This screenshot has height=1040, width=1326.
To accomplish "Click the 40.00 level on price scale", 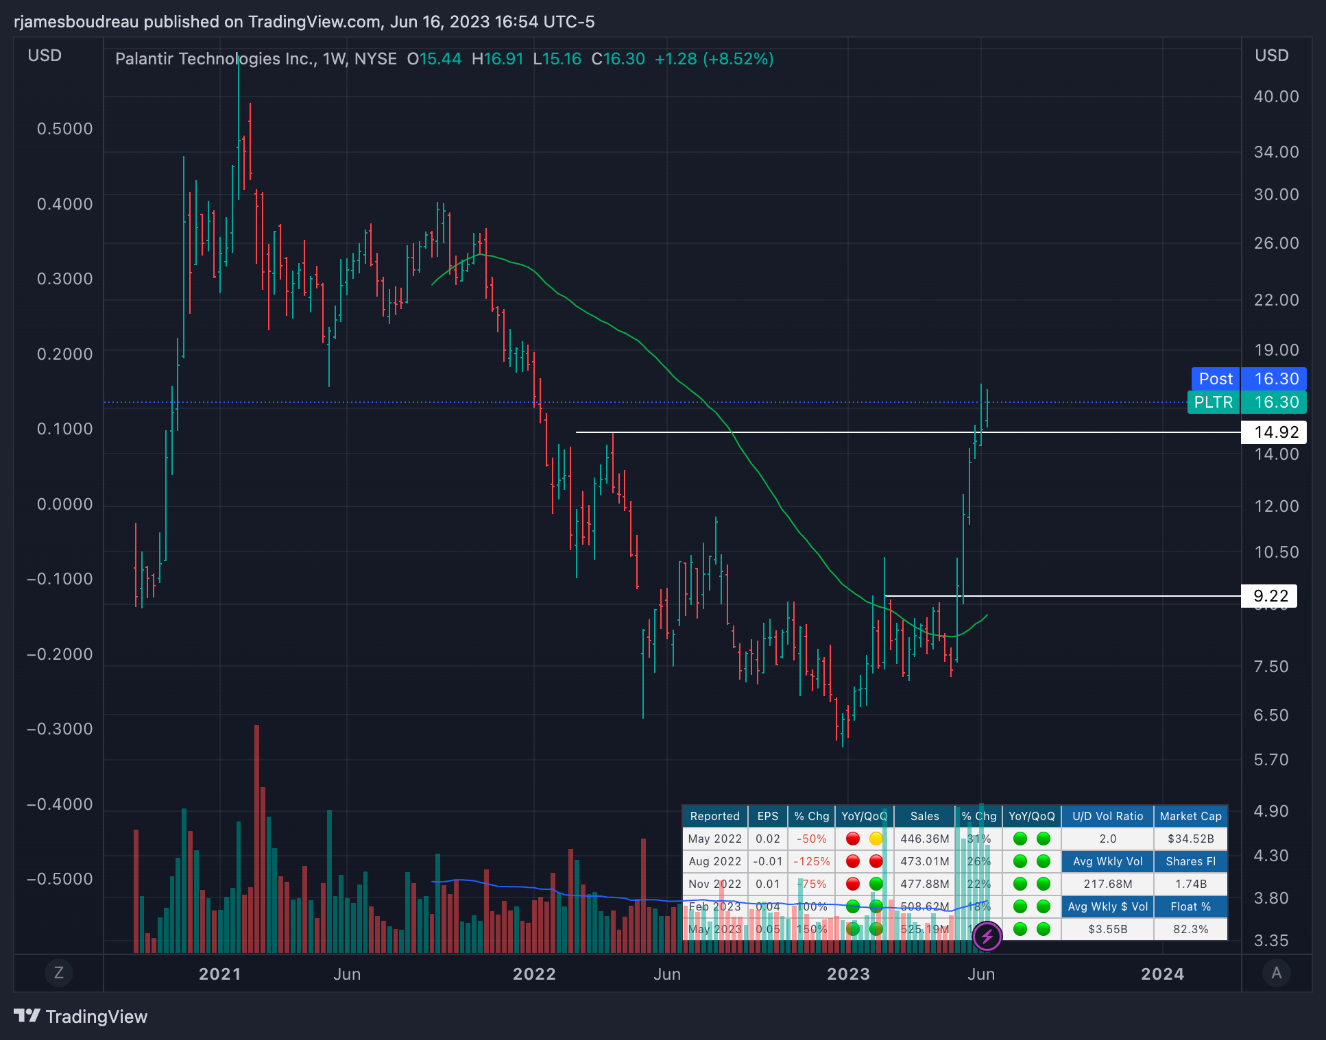I will tap(1276, 97).
